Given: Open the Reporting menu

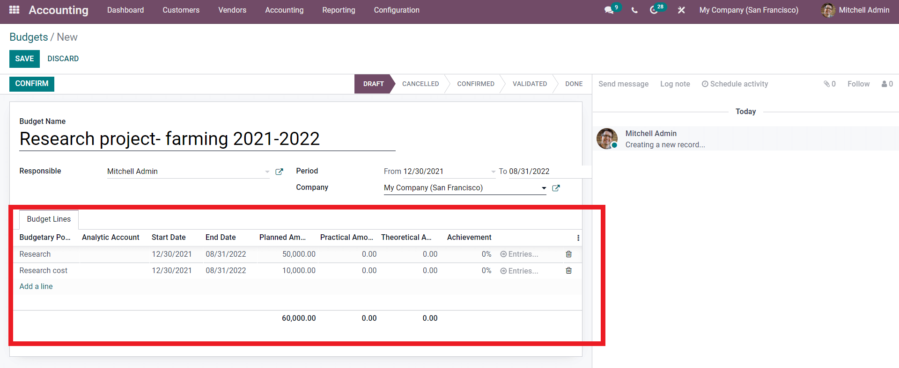Looking at the screenshot, I should tap(339, 10).
